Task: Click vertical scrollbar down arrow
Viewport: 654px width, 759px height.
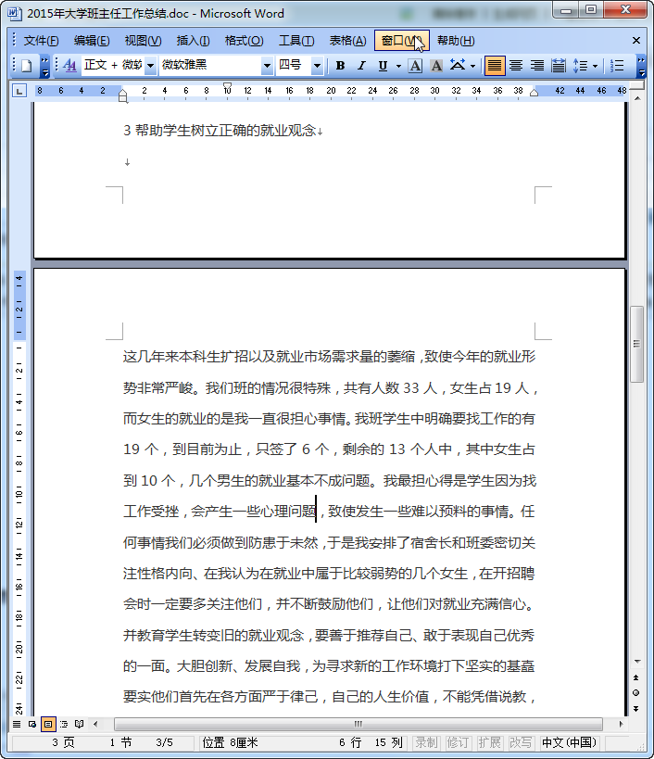Action: (x=637, y=662)
